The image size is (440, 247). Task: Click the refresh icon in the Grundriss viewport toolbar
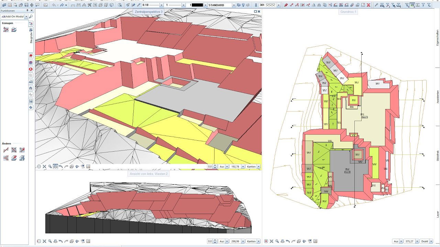[x=266, y=241]
